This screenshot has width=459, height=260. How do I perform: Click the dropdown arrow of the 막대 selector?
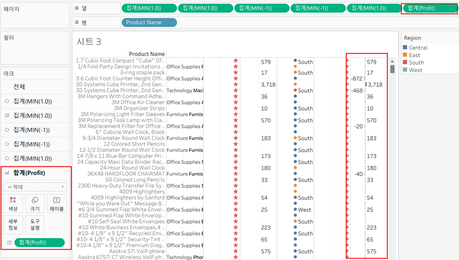coord(63,187)
